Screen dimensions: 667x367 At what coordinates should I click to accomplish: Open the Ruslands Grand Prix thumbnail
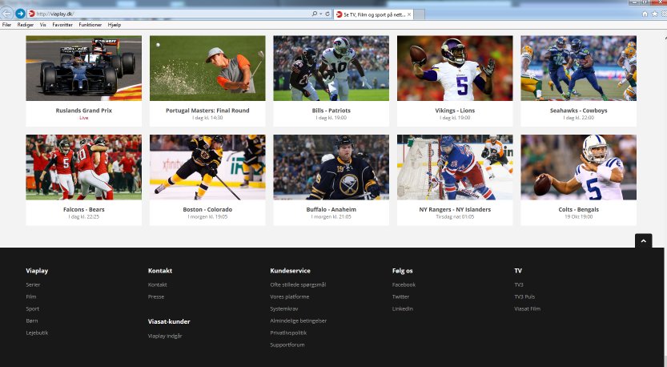83,68
